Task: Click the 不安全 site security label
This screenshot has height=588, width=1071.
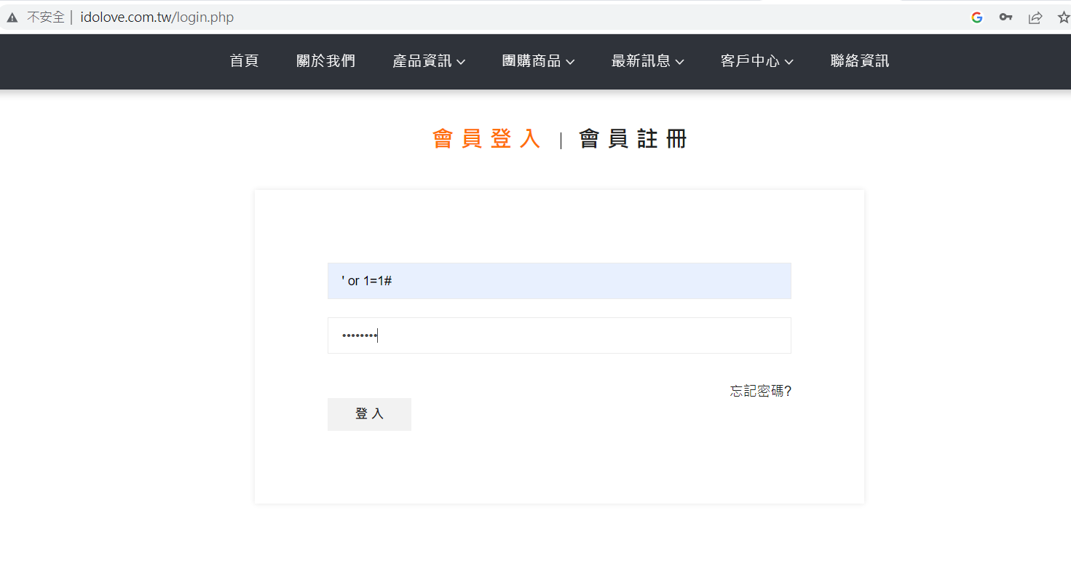Action: (x=45, y=17)
